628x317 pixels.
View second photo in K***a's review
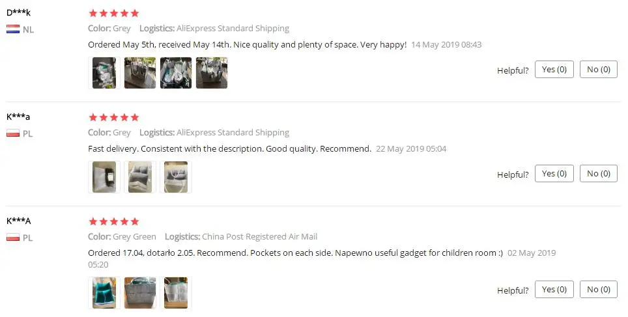click(x=140, y=177)
